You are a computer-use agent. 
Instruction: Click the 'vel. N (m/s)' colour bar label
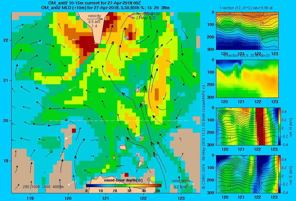(x=291, y=127)
